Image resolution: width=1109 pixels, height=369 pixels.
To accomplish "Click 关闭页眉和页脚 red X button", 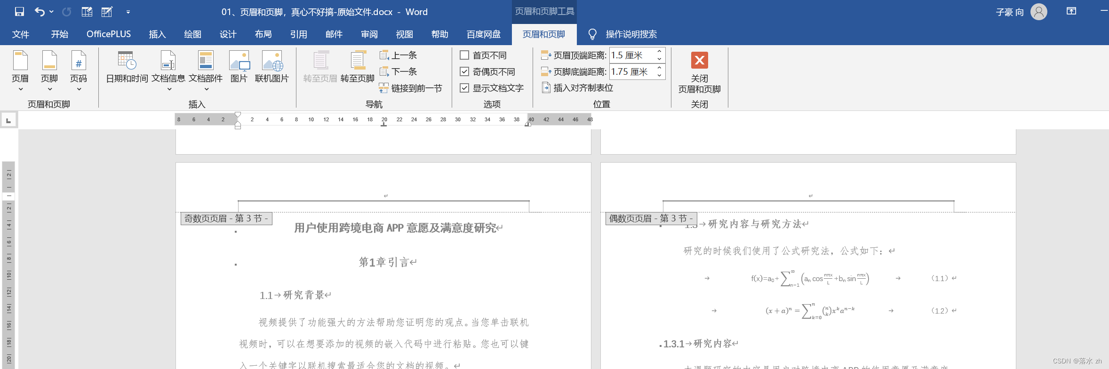I will coord(700,61).
